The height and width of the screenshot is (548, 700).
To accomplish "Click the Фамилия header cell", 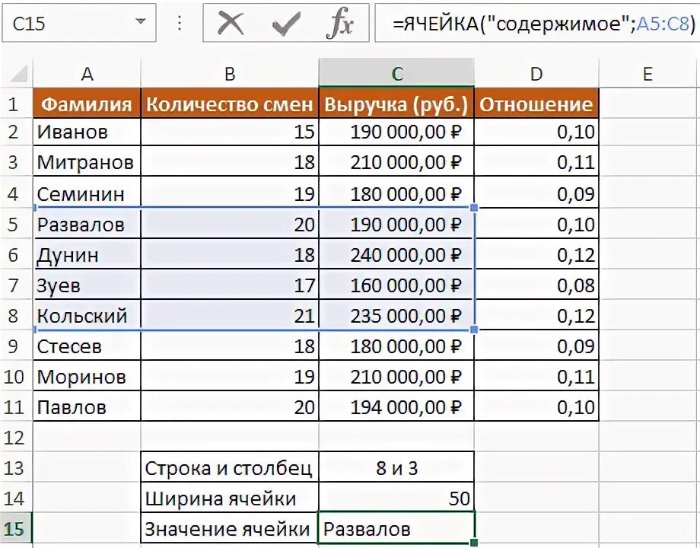I will click(87, 103).
